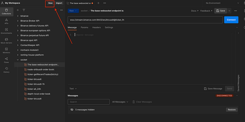Click the socket breadcrumb link
245x122 pixels.
coord(84,11)
